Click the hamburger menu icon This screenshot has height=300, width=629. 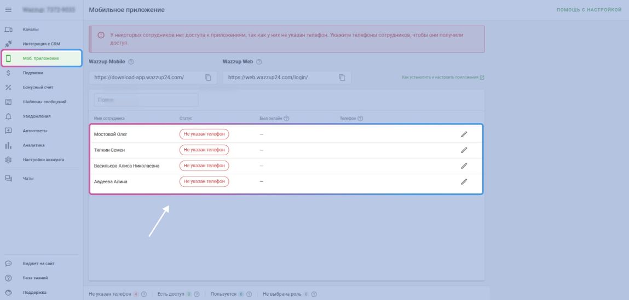pyautogui.click(x=8, y=10)
